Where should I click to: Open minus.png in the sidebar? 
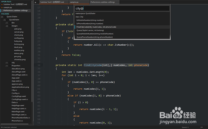(19, 53)
